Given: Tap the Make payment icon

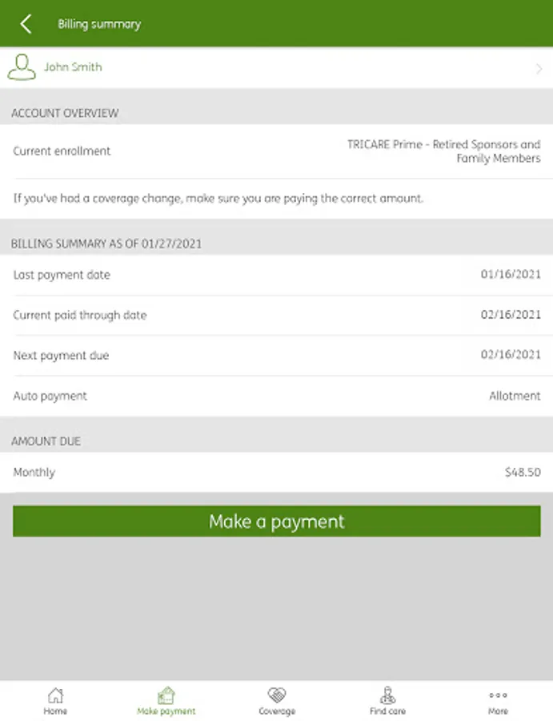Looking at the screenshot, I should [166, 695].
